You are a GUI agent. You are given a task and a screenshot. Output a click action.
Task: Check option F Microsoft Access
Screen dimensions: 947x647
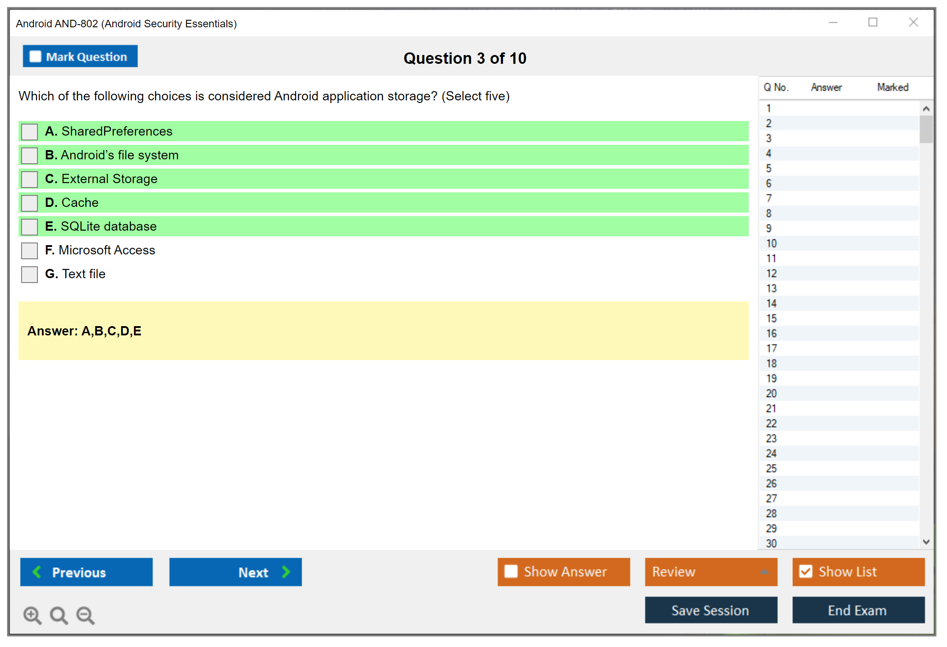click(x=30, y=250)
